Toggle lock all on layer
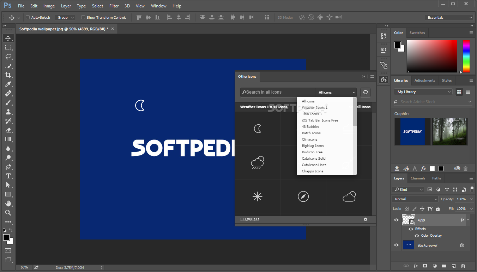Viewport: 477px width, 272px height. [438, 209]
